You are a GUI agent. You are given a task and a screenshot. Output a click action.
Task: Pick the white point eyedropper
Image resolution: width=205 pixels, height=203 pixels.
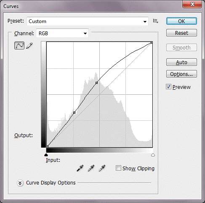(102, 168)
